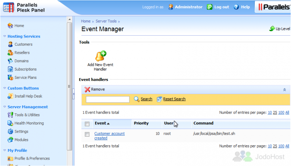Collapse the event handlers toolbar panel
Viewport: 291px width, 166px height.
284,90
